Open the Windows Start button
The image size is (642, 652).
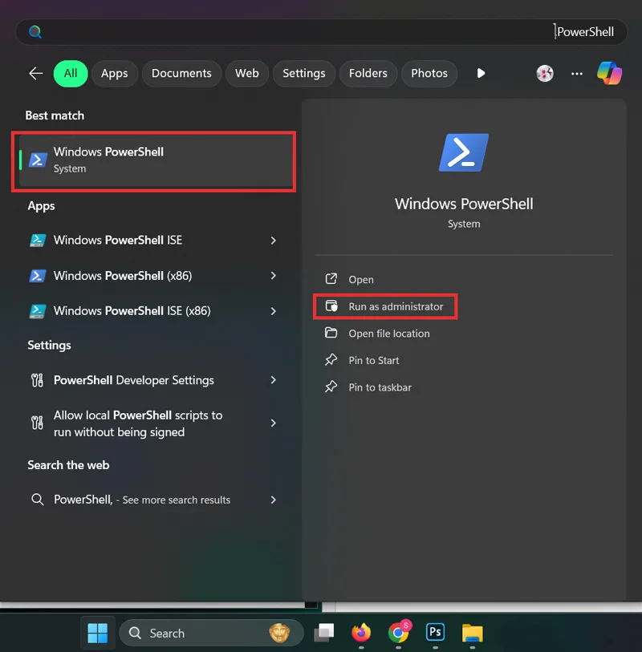point(98,633)
